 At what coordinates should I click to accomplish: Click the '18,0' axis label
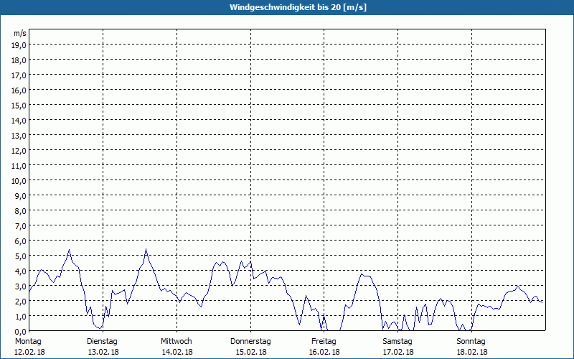coord(19,60)
